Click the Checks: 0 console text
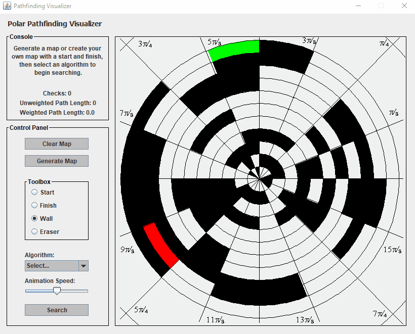The image size is (415, 334). 57,93
